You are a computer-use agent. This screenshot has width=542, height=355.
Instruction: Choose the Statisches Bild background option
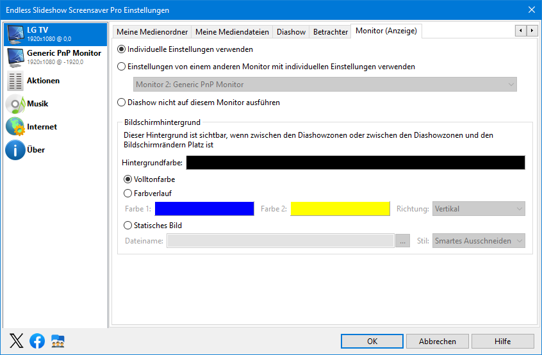tap(152, 226)
